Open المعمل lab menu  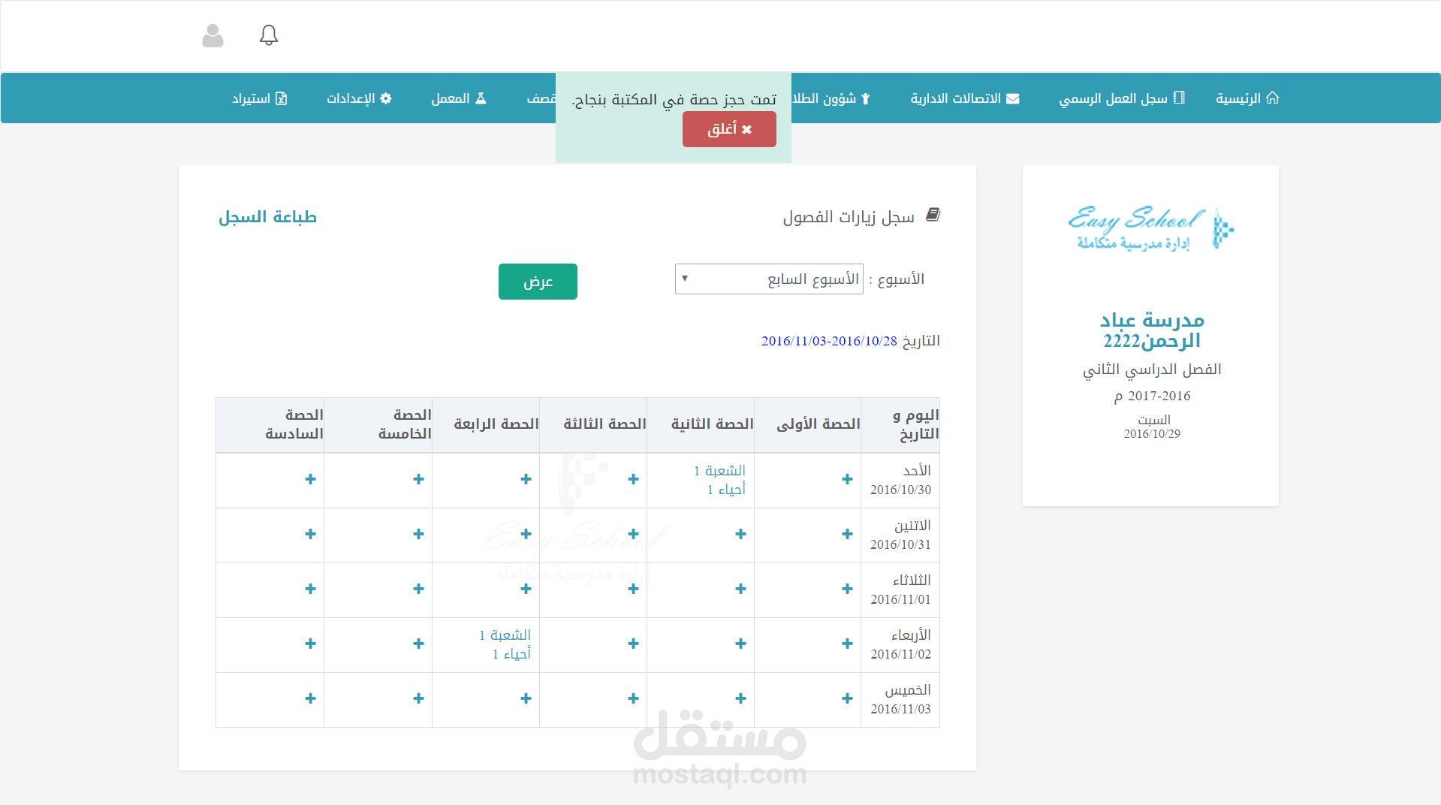point(459,98)
